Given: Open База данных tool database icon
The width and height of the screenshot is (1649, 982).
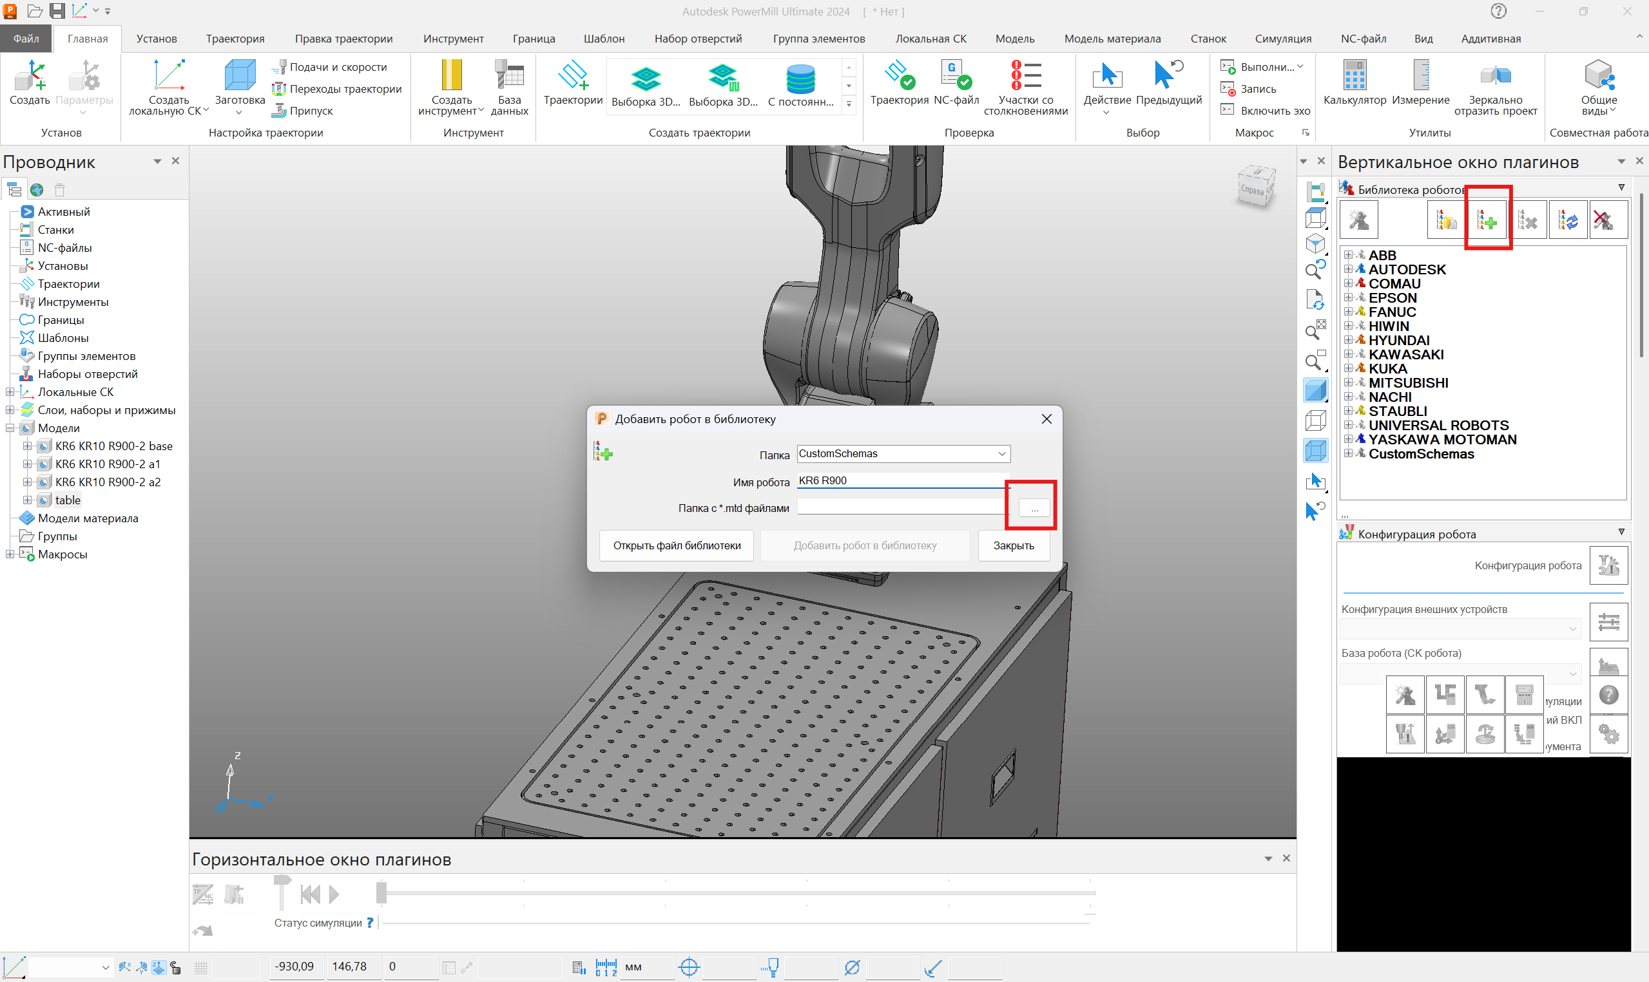Looking at the screenshot, I should tap(509, 75).
